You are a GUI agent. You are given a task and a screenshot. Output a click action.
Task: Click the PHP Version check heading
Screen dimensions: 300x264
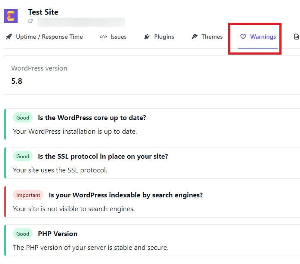pyautogui.click(x=58, y=234)
